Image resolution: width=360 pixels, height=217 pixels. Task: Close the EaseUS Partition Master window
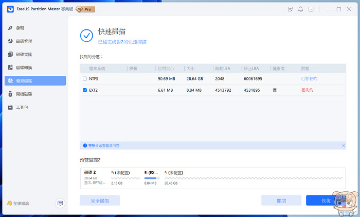click(x=349, y=9)
